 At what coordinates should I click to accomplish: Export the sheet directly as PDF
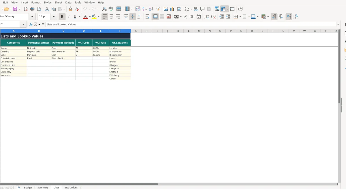[x=26, y=9]
